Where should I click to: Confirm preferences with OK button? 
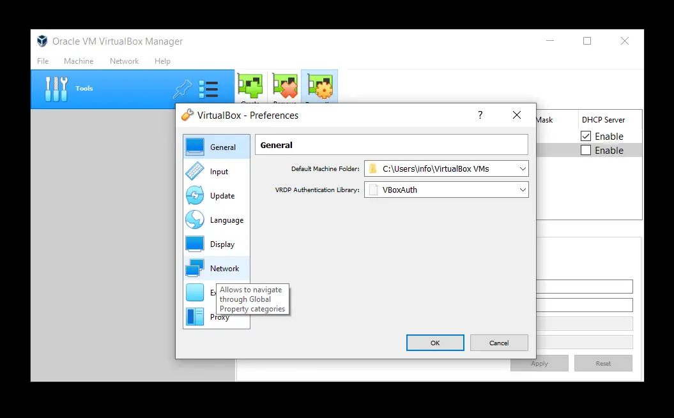pyautogui.click(x=435, y=343)
